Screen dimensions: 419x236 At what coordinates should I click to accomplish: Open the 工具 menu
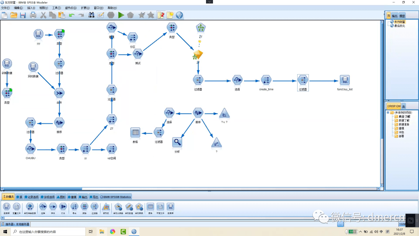coord(56,8)
